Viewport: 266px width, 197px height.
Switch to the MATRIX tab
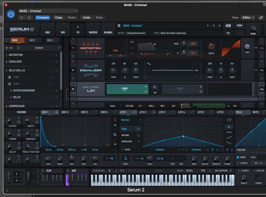coord(93,29)
